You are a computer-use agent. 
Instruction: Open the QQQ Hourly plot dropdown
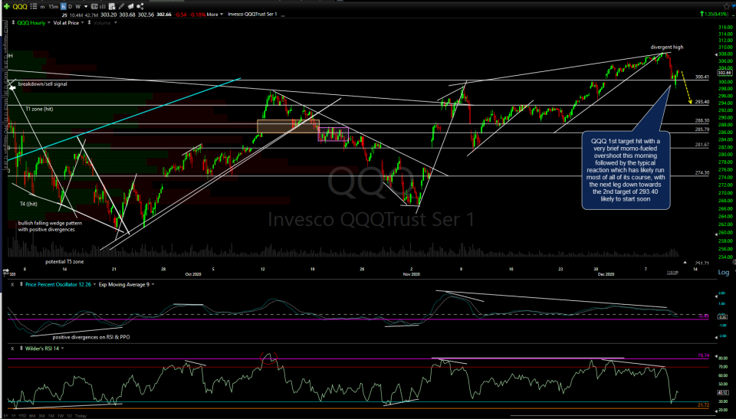[x=48, y=22]
